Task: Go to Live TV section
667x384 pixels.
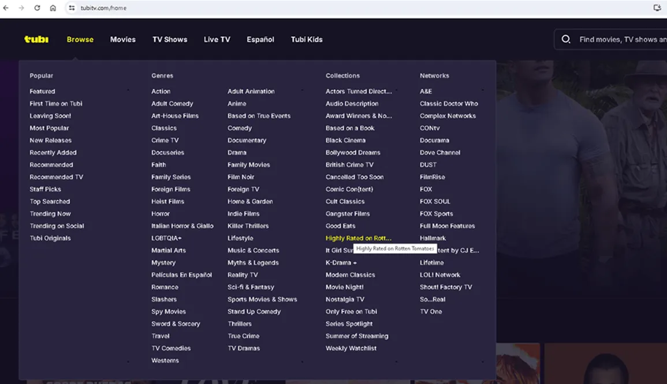Action: pos(217,39)
